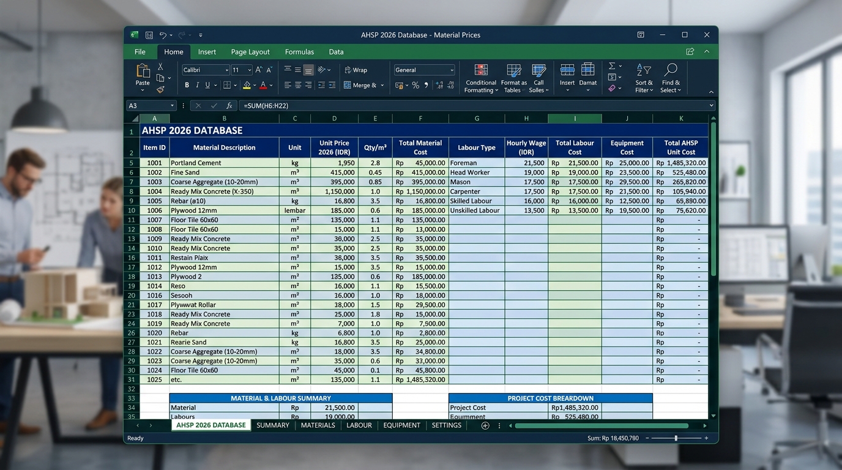
Task: Click the Increase Decimal icon
Action: pos(438,85)
